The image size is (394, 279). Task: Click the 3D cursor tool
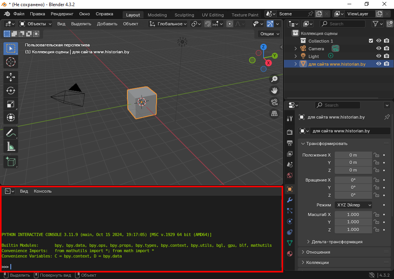click(11, 62)
